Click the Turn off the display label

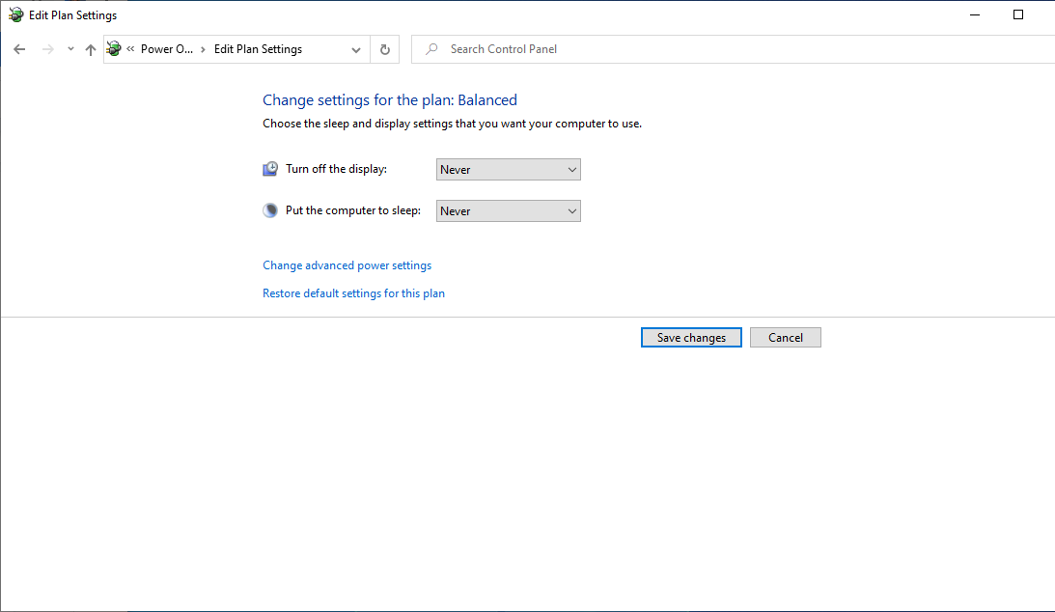tap(337, 169)
